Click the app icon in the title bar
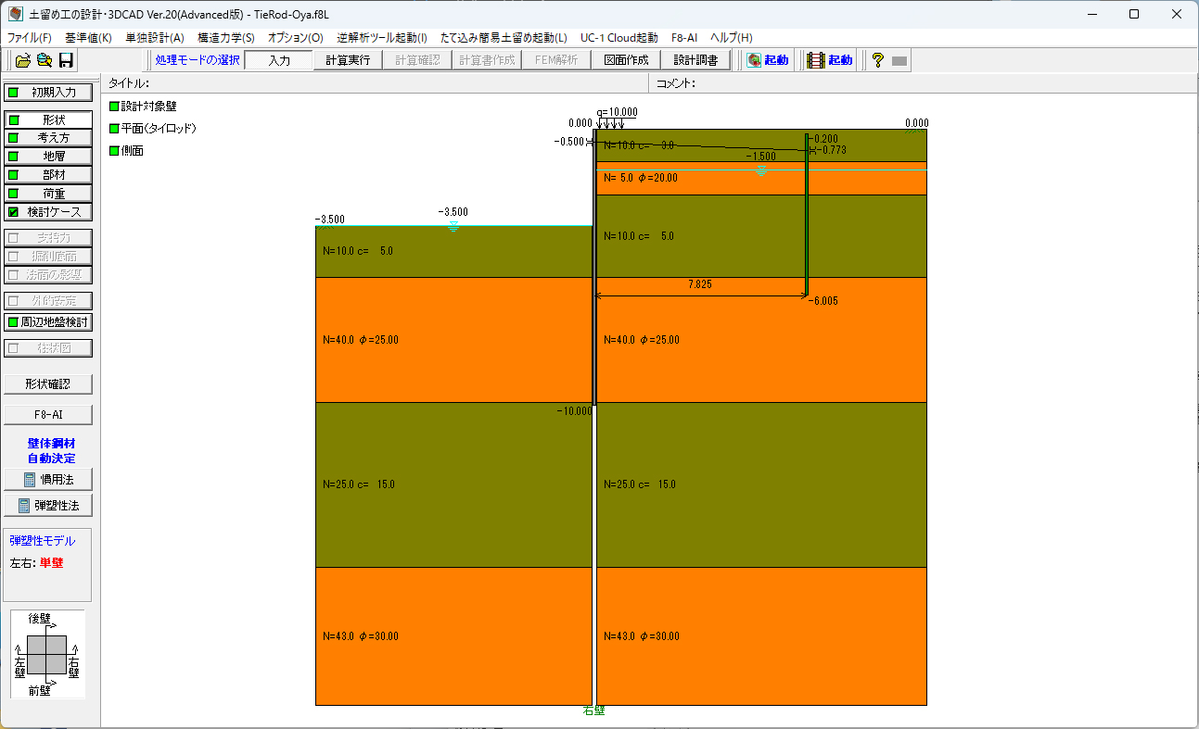Image resolution: width=1199 pixels, height=729 pixels. [x=16, y=14]
